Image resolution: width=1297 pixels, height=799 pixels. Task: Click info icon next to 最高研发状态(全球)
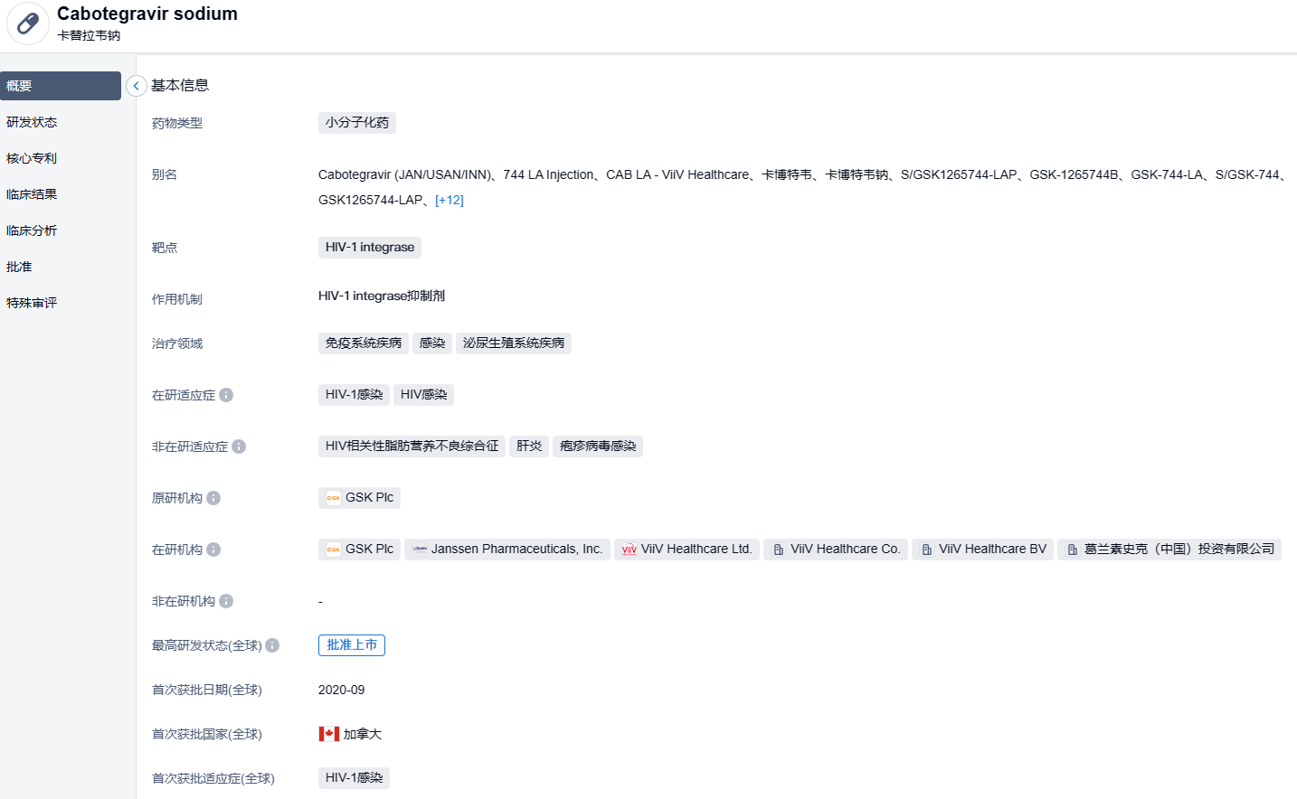tap(272, 645)
